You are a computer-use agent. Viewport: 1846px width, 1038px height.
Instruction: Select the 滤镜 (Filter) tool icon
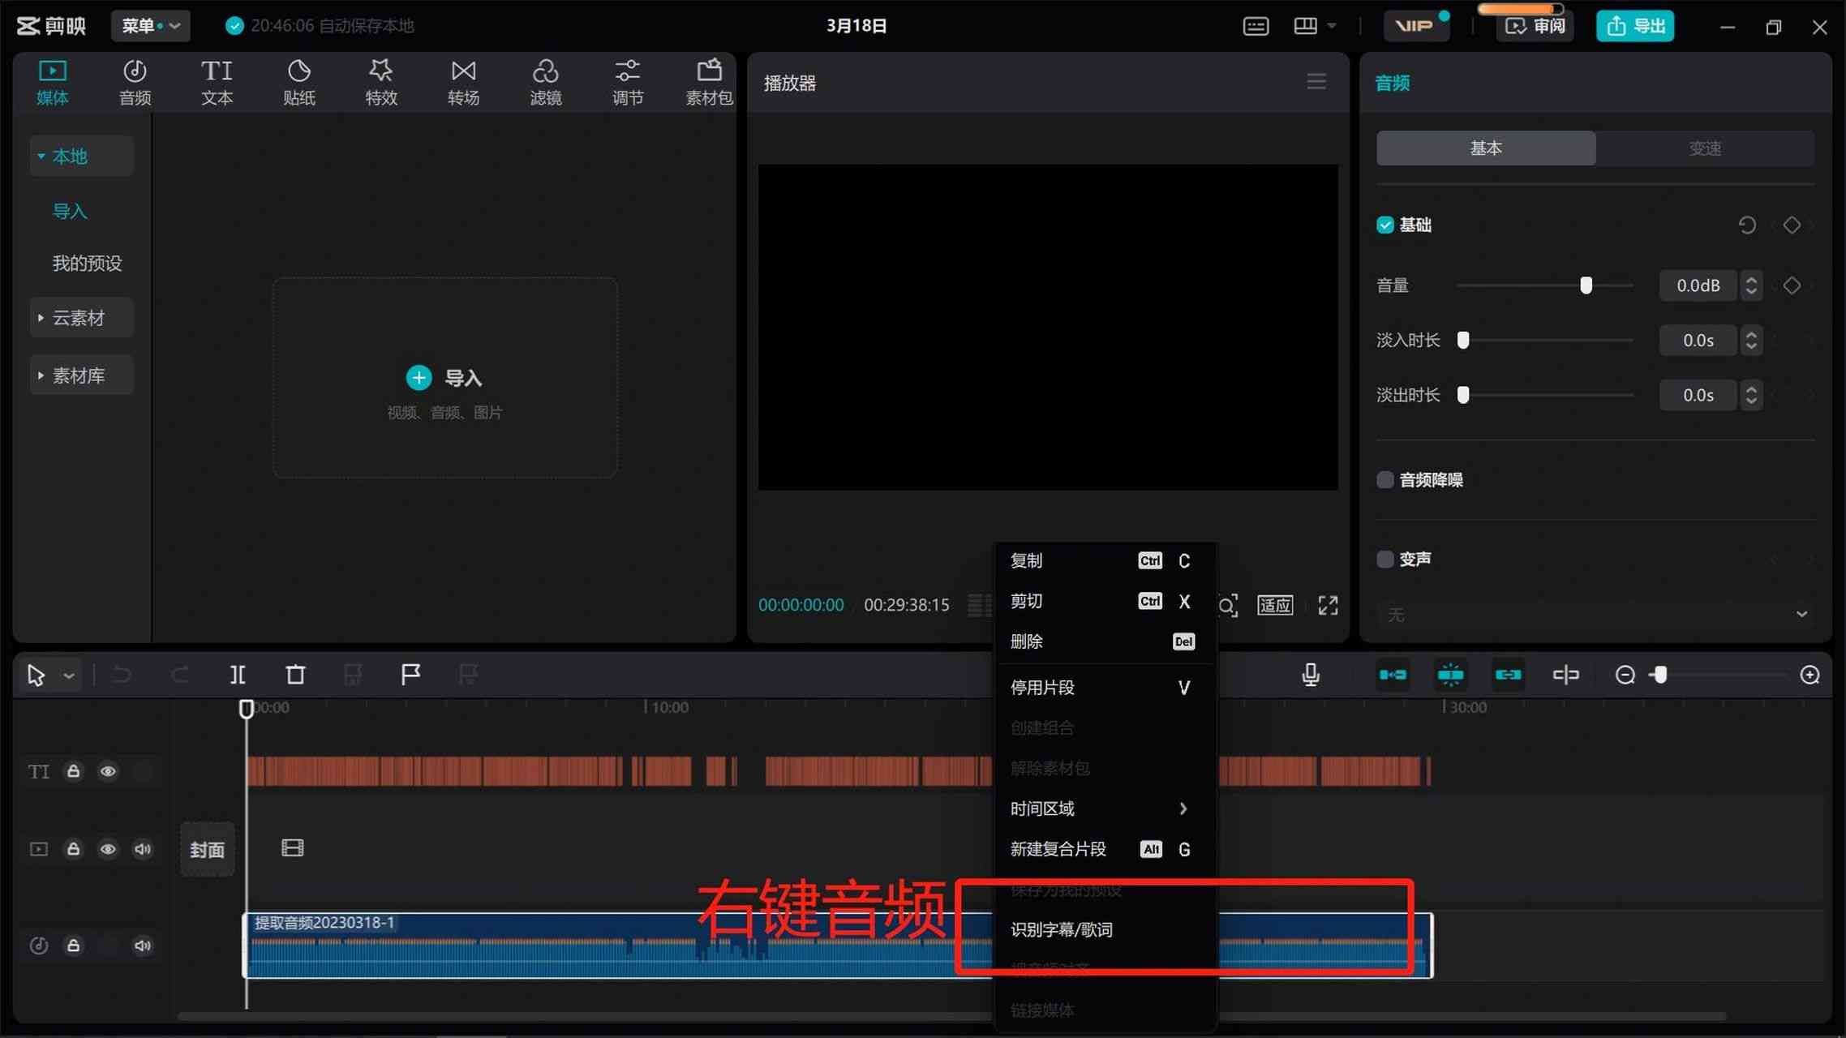coord(544,81)
